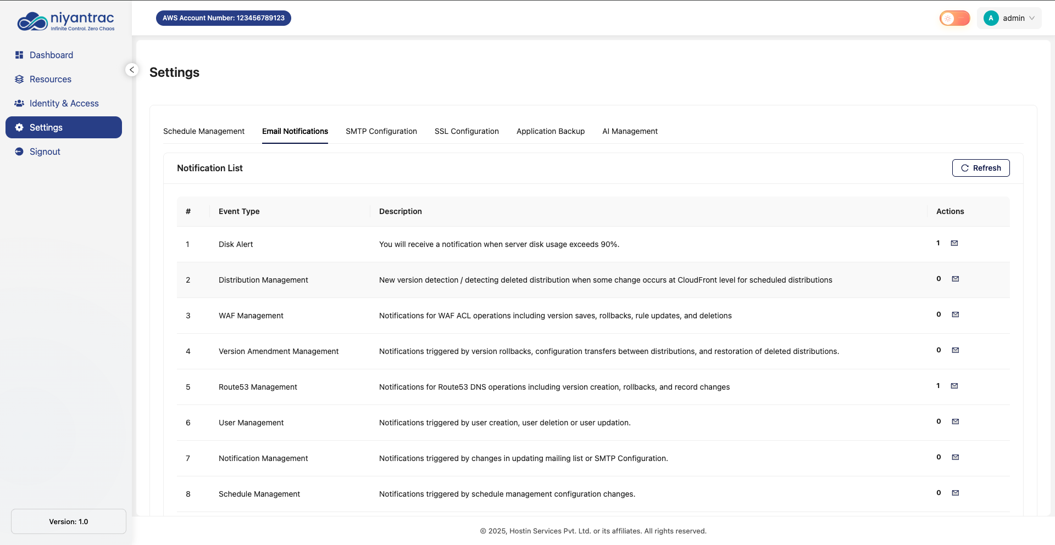The height and width of the screenshot is (545, 1055).
Task: Click the niyantrac logo
Action: [66, 21]
